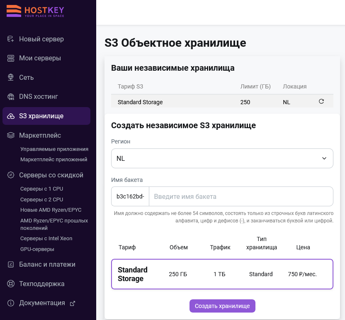
Task: Click the network globe icon
Action: [10, 77]
